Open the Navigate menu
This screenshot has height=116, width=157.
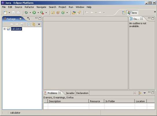(x=41, y=7)
